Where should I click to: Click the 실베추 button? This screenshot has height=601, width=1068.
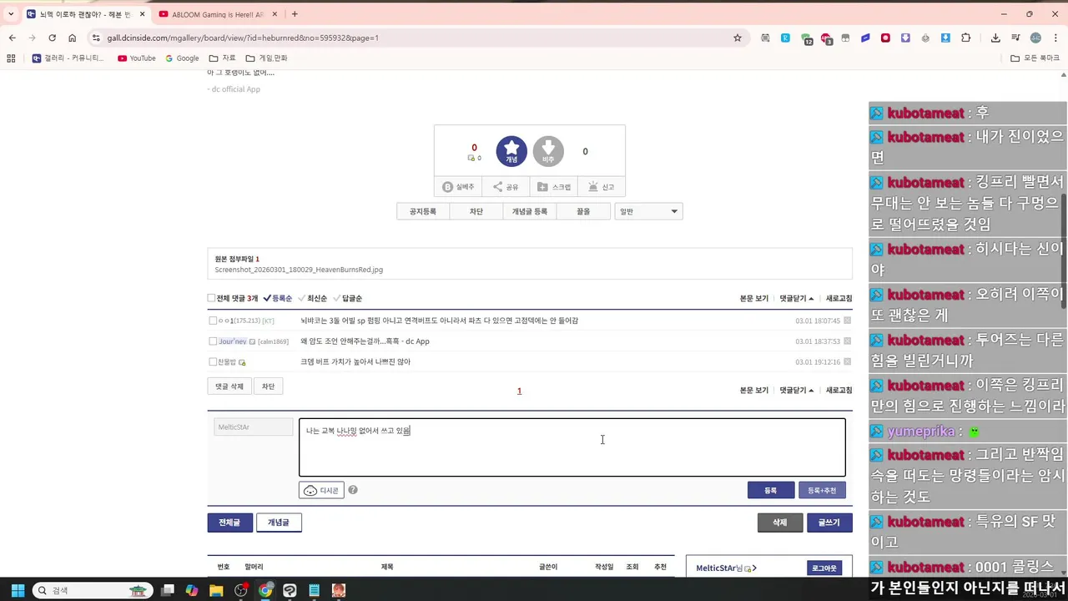[x=458, y=187]
